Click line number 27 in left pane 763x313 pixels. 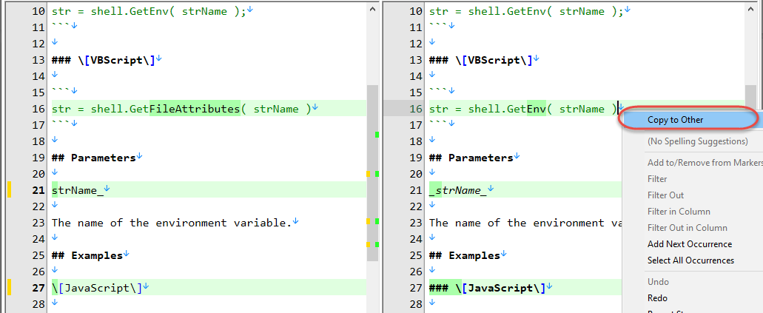(x=38, y=288)
